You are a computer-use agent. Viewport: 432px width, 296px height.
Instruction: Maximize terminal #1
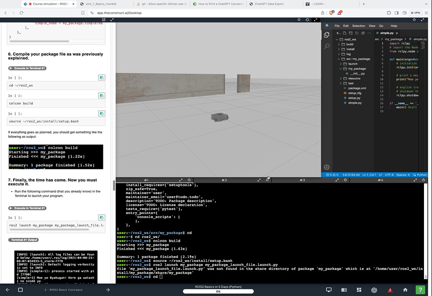[181, 180]
